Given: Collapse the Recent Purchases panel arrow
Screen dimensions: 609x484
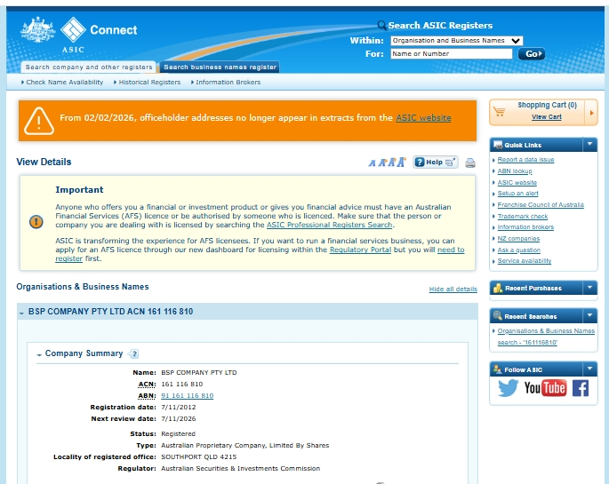Looking at the screenshot, I should click(x=589, y=288).
